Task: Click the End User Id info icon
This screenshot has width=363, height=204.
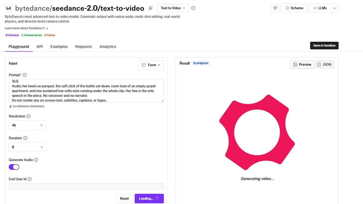Action: coord(30,179)
